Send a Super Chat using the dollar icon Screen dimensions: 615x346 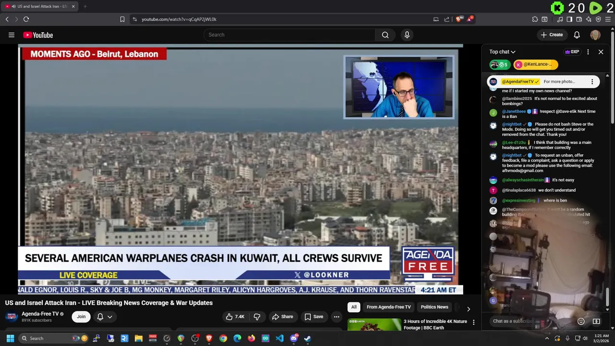tap(596, 321)
